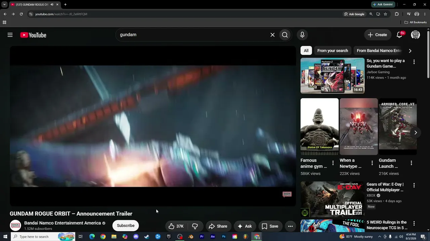This screenshot has height=241, width=430.
Task: Reload the YouTube page
Action: coord(21,14)
